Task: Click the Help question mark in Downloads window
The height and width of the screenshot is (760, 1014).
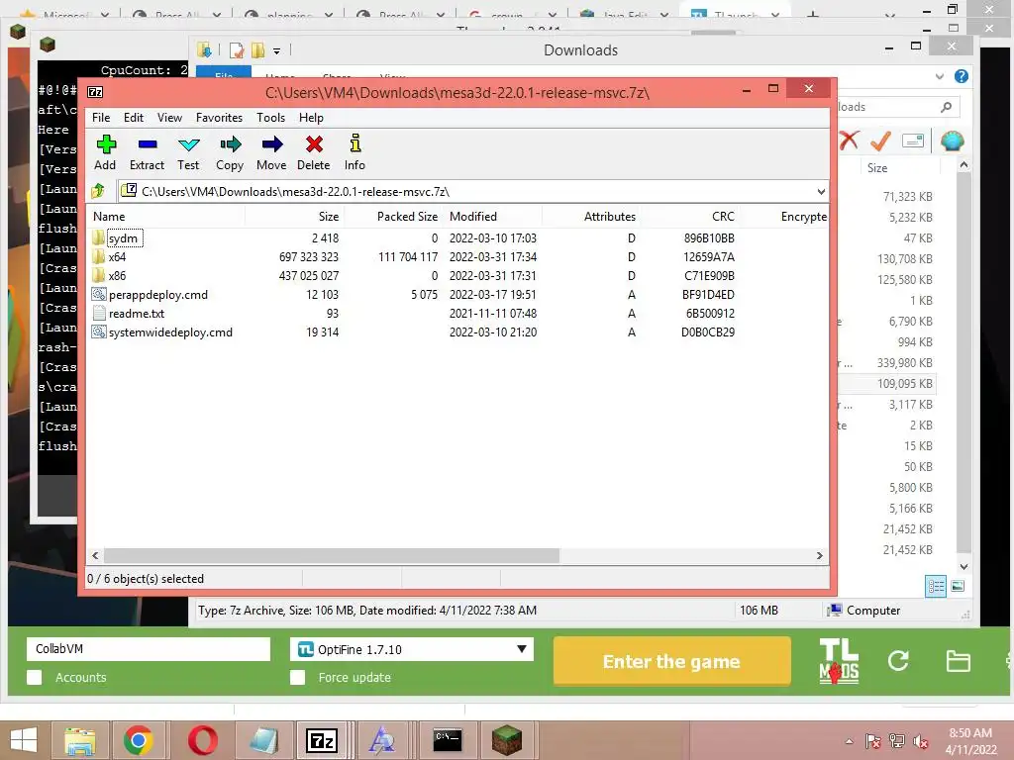Action: pos(962,76)
